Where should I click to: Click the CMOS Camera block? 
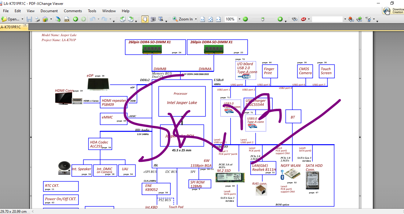pyautogui.click(x=305, y=71)
